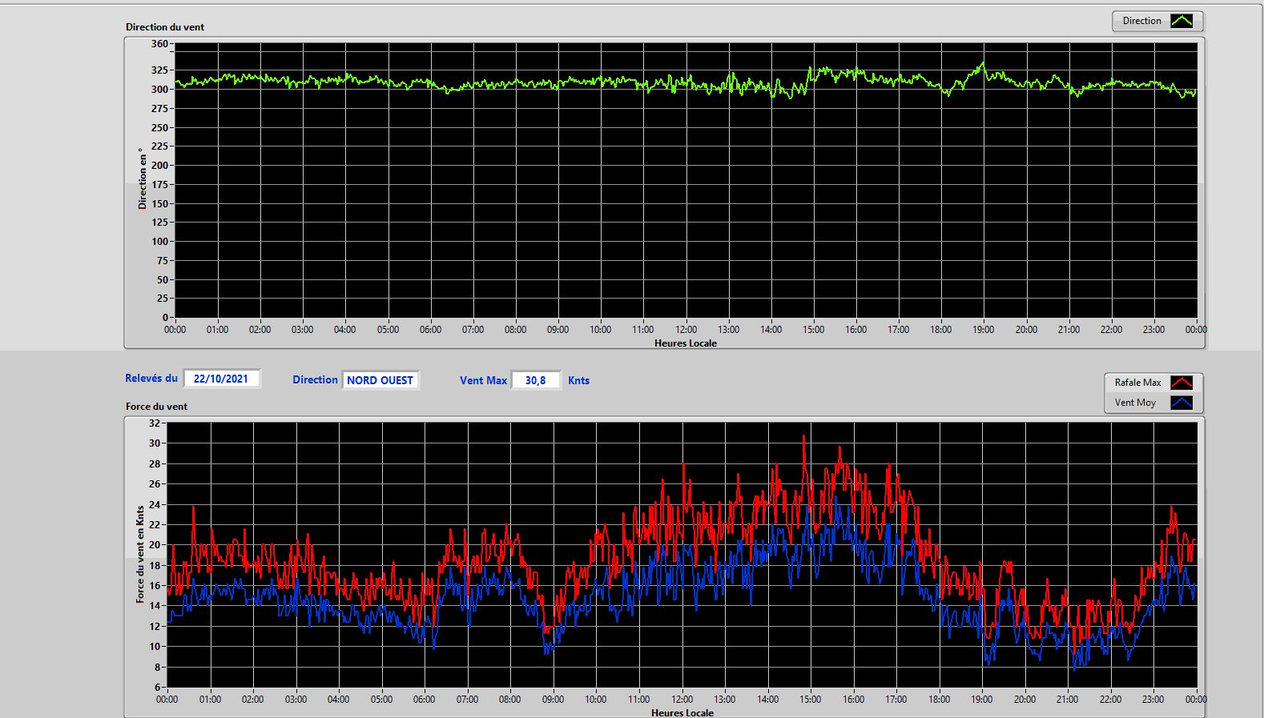
Task: Click the 6 tick on force axis
Action: (x=158, y=688)
